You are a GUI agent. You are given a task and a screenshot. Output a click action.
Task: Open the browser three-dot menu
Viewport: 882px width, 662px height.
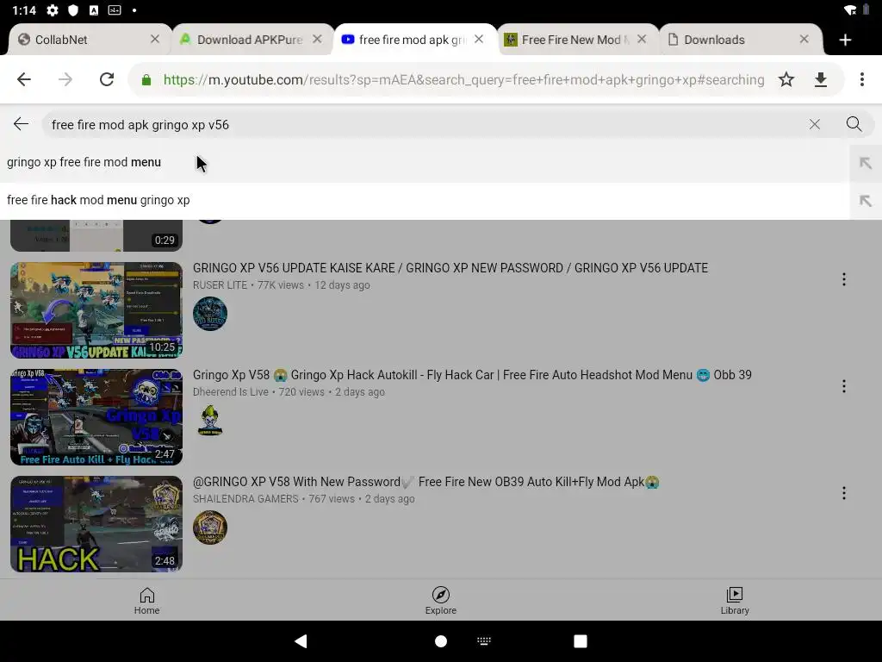(x=861, y=79)
